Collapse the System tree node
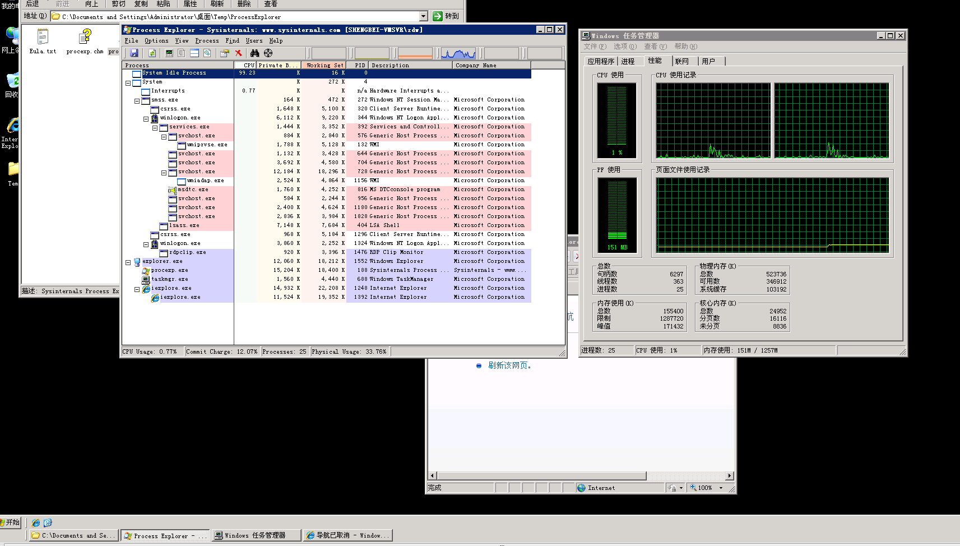Image resolution: width=960 pixels, height=546 pixels. [128, 83]
